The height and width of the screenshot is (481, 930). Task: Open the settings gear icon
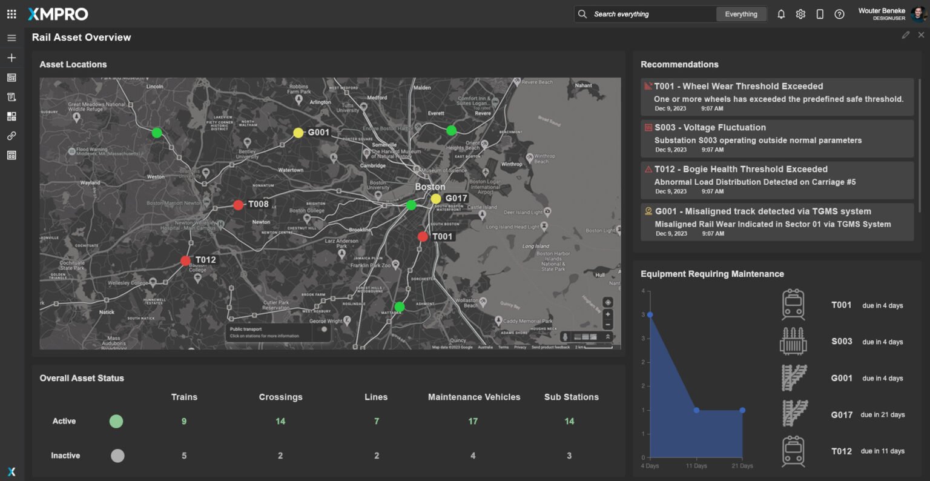800,14
